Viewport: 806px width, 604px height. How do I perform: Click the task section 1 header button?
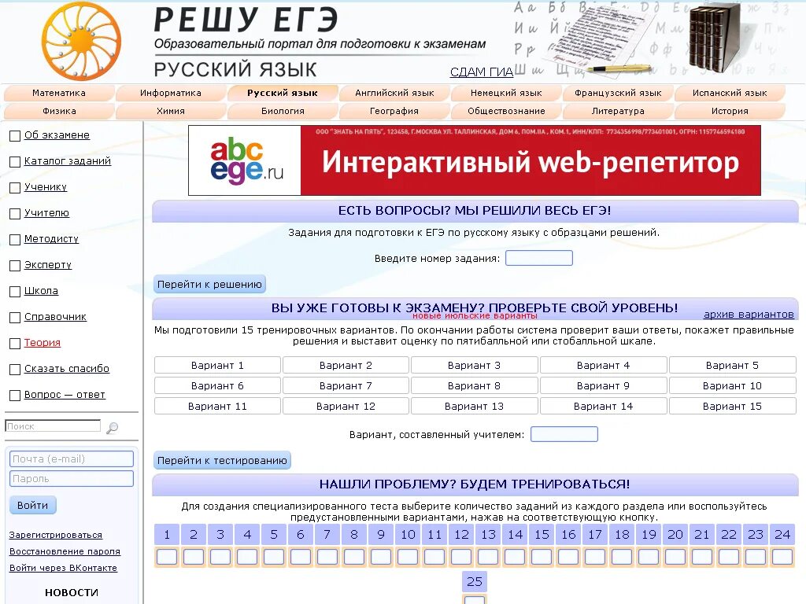pos(167,535)
